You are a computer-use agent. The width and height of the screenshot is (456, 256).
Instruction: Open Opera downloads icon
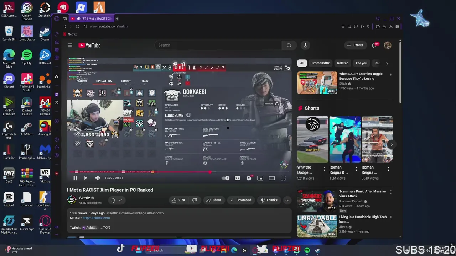point(391,26)
